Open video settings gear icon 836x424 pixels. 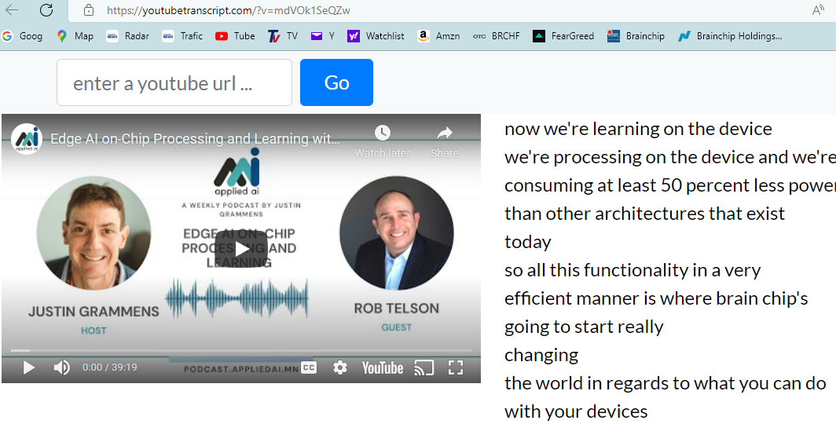339,367
